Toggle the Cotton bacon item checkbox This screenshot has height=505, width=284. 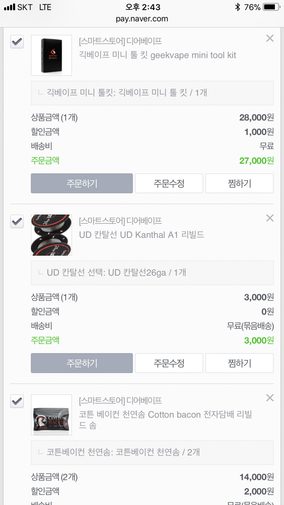tap(17, 401)
